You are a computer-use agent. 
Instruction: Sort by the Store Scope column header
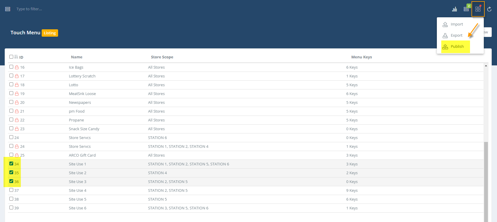[162, 57]
